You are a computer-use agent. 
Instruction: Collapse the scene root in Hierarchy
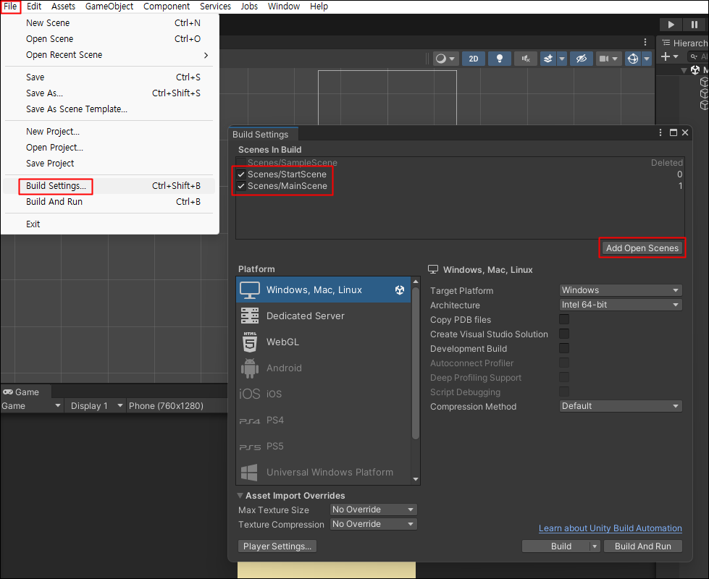pos(684,70)
